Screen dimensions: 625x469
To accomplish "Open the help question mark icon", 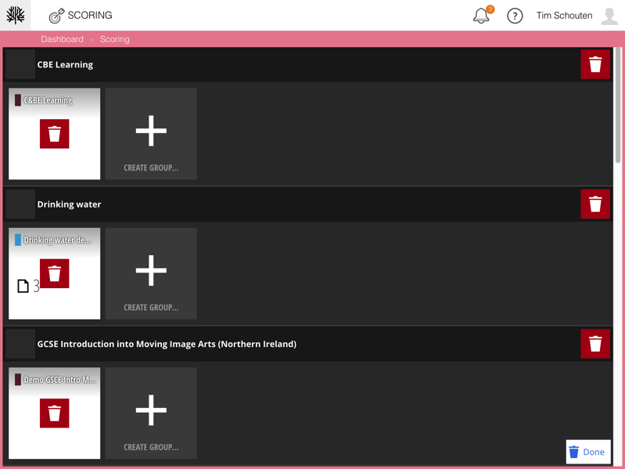I will [515, 16].
